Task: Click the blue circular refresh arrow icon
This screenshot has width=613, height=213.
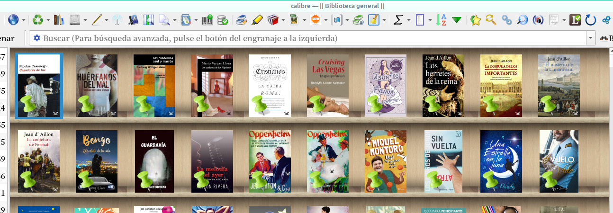Action: coord(590,20)
